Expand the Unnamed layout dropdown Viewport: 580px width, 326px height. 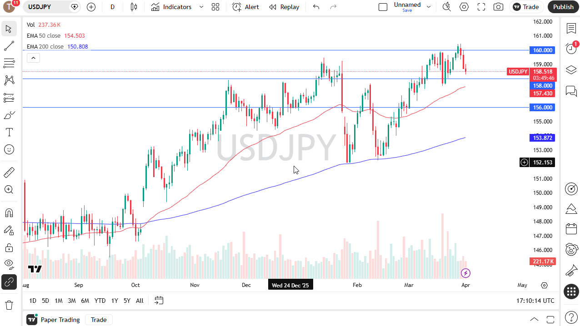427,7
